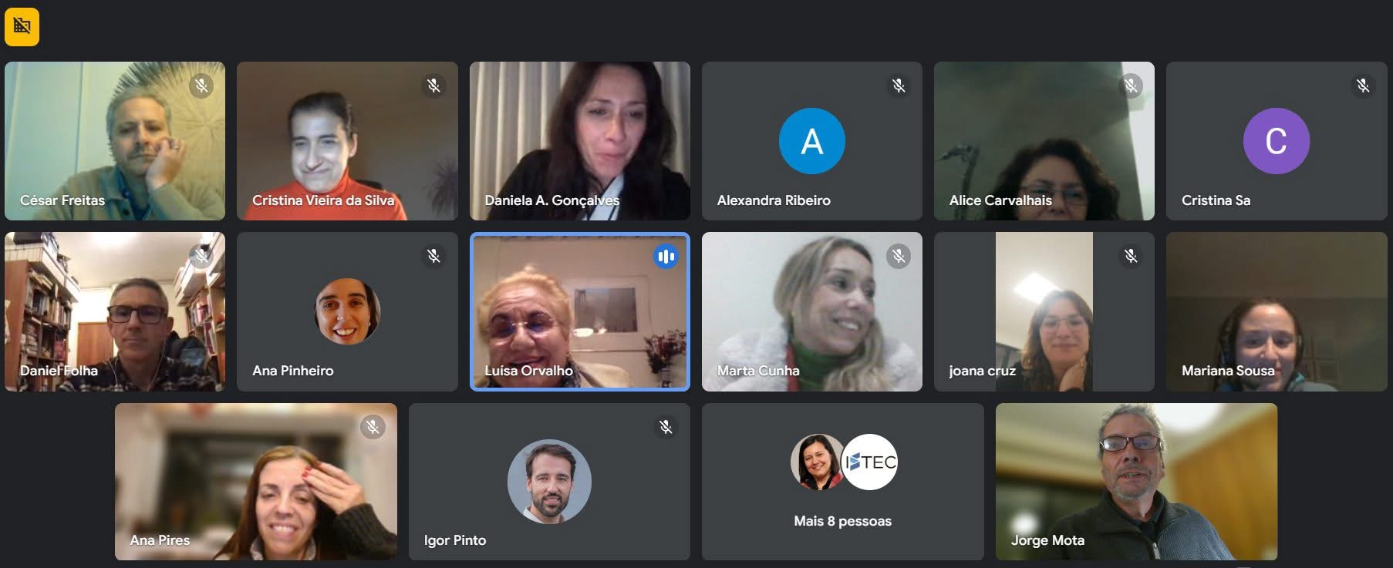Viewport: 1393px width, 568px height.
Task: Select Mariana Sousa's video tile
Action: click(x=1277, y=311)
